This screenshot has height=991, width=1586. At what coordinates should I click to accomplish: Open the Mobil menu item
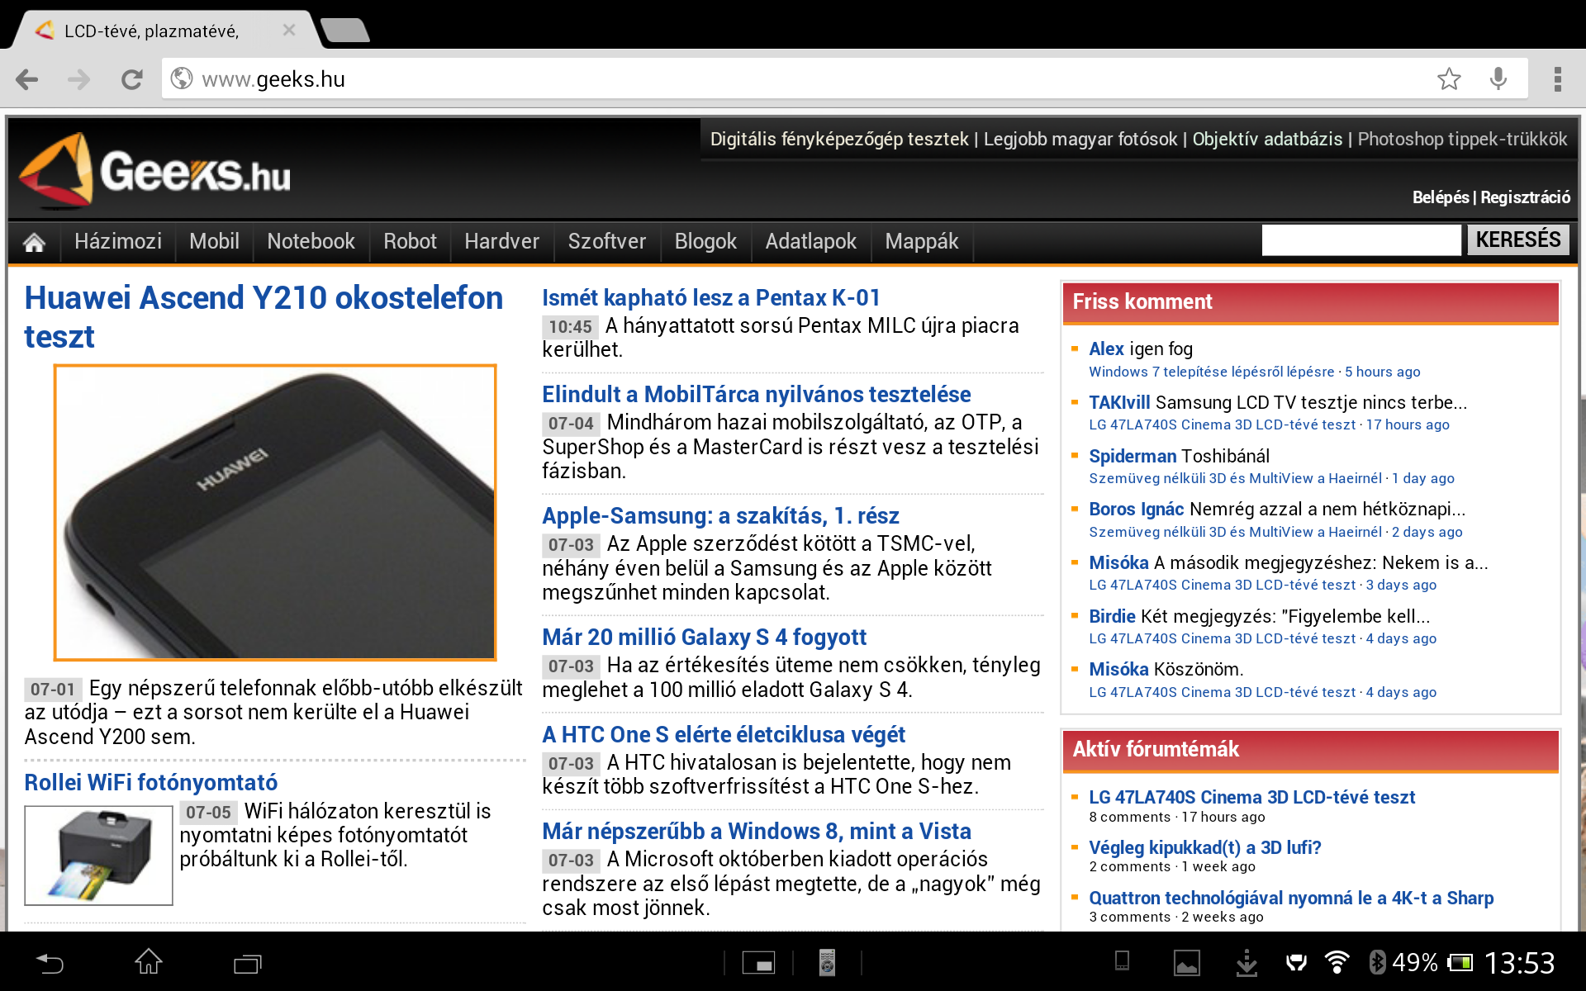(214, 241)
